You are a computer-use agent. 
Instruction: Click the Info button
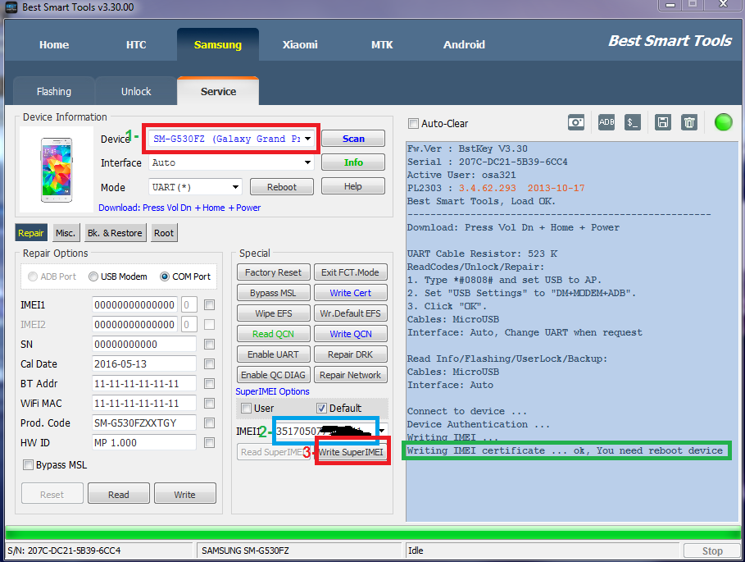[353, 162]
